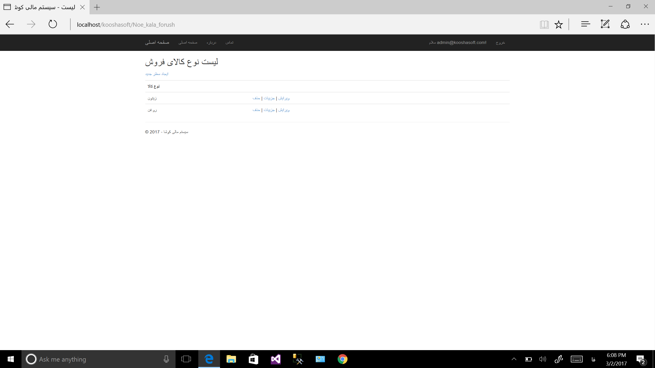The image size is (655, 368).
Task: Open Edge More actions ellipsis menu
Action: pos(645,24)
